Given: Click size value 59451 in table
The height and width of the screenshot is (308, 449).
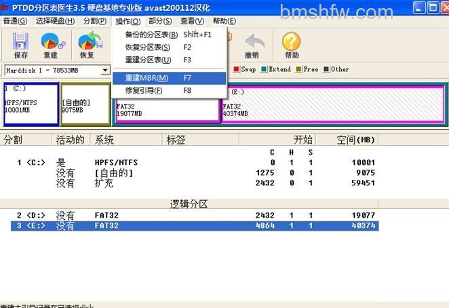Looking at the screenshot, I should coord(363,183).
